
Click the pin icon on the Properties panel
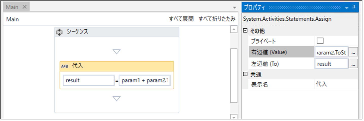(x=354, y=8)
